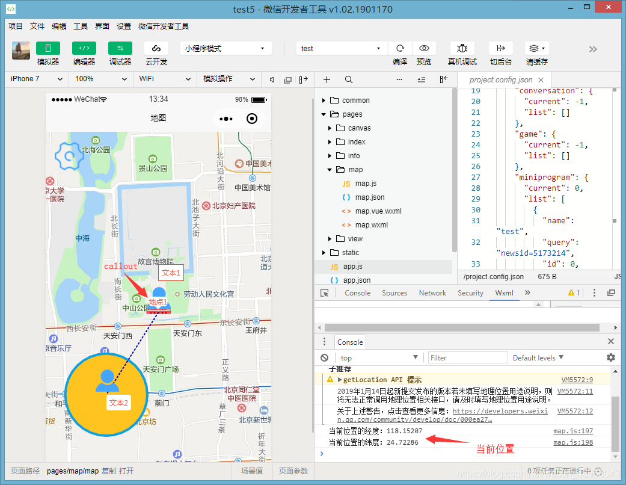Switch to the Security devtools tab

click(470, 293)
